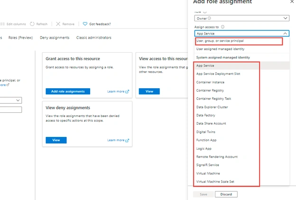This screenshot has height=200, width=296.
Task: Click the Remove X icon in toolbar
Action: (x=58, y=24)
